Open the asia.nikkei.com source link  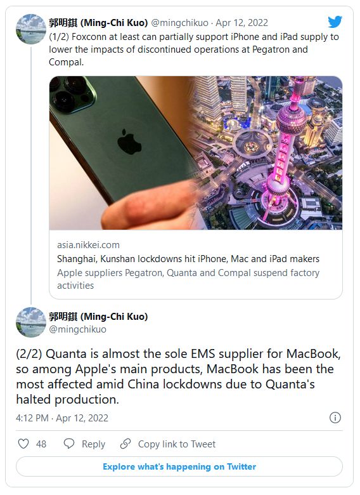click(x=88, y=245)
